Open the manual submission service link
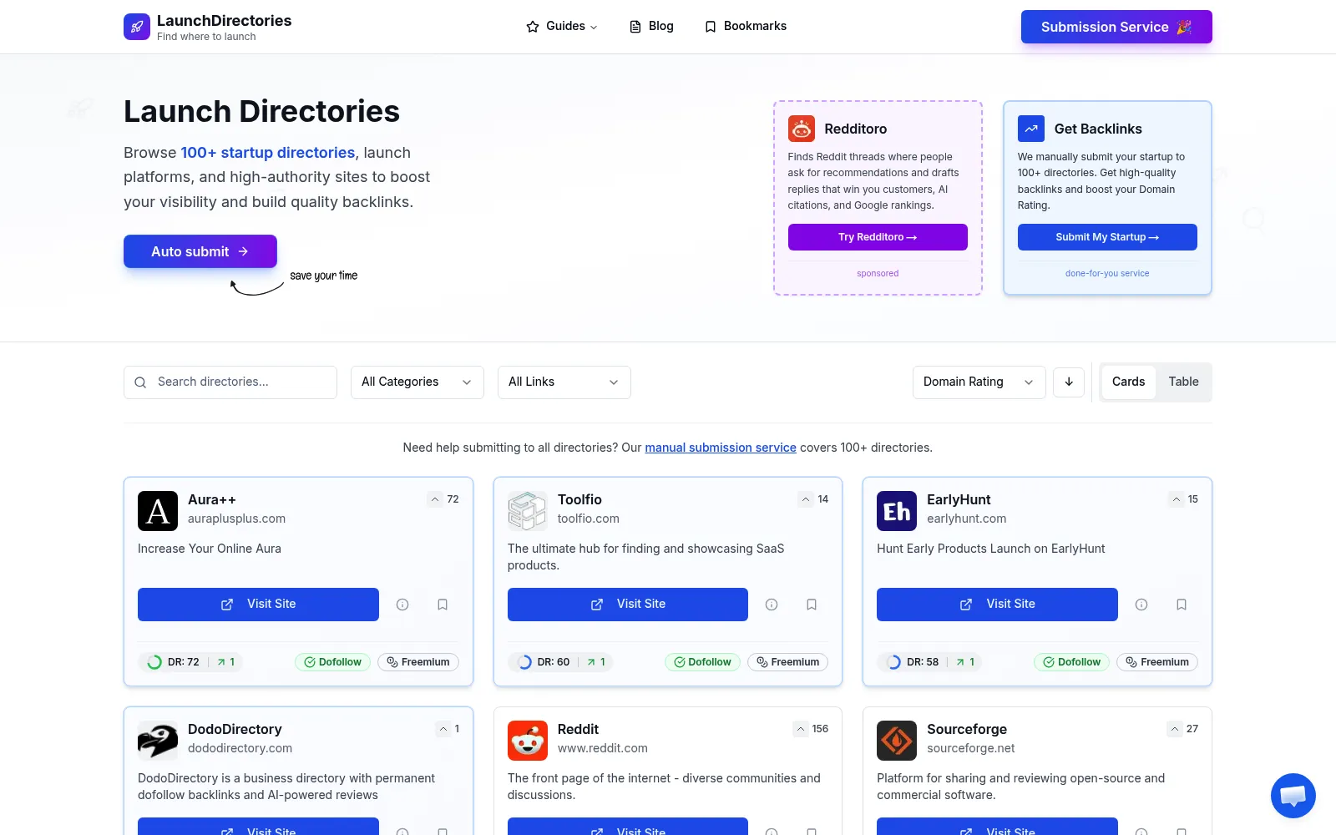1336x835 pixels. point(721,448)
